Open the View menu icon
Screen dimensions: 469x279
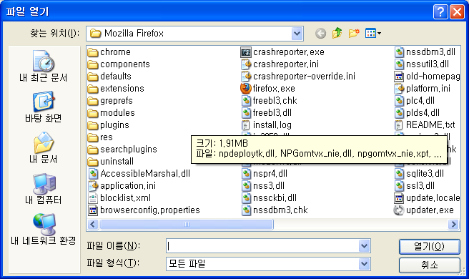click(x=372, y=33)
